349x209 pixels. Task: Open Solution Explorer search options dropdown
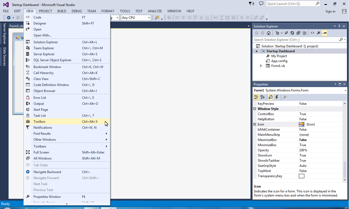pos(345,40)
